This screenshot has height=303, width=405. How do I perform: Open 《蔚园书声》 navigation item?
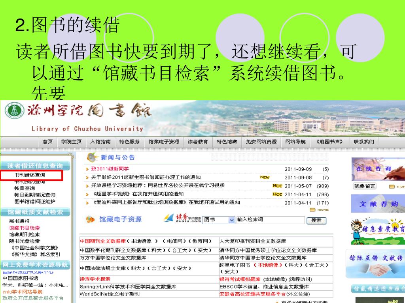coord(329,142)
